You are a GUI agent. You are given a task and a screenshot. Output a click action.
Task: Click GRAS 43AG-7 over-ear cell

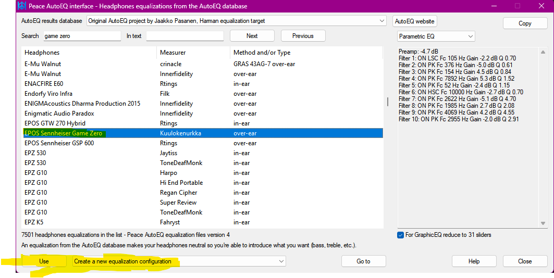(x=264, y=64)
